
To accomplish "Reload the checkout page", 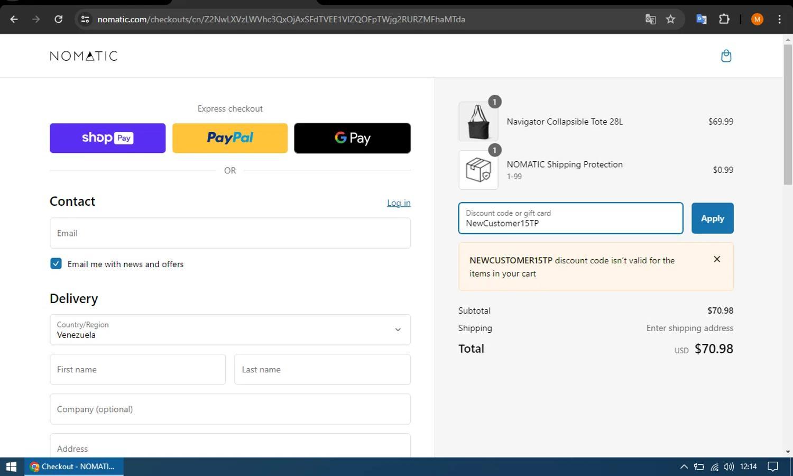I will pyautogui.click(x=59, y=20).
